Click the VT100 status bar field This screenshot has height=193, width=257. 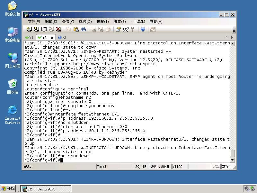pos(180,167)
